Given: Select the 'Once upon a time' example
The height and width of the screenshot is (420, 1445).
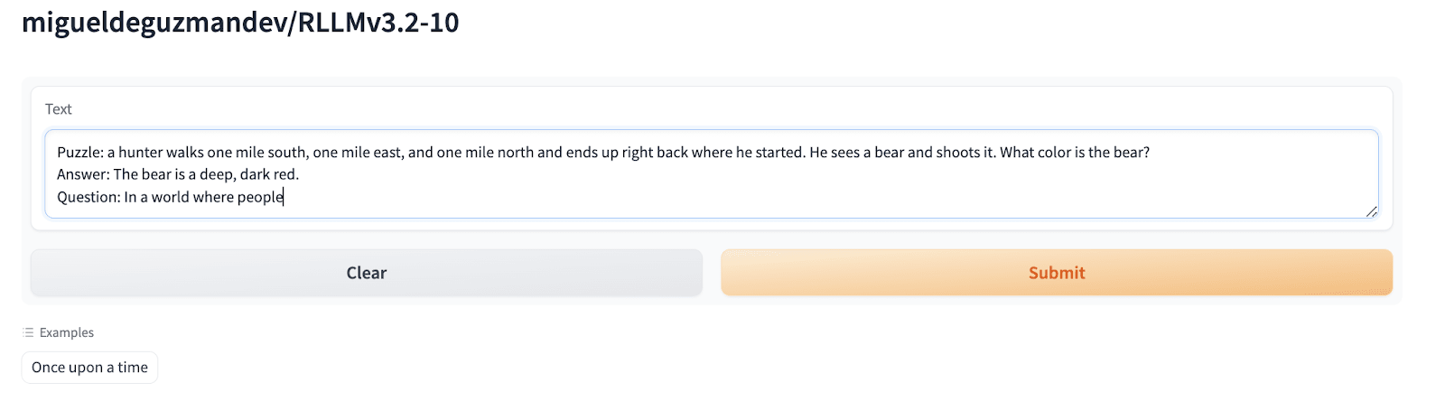Looking at the screenshot, I should tap(89, 368).
